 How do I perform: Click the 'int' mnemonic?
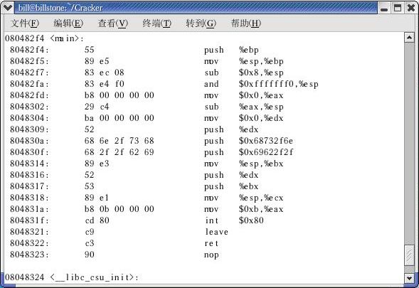212,220
